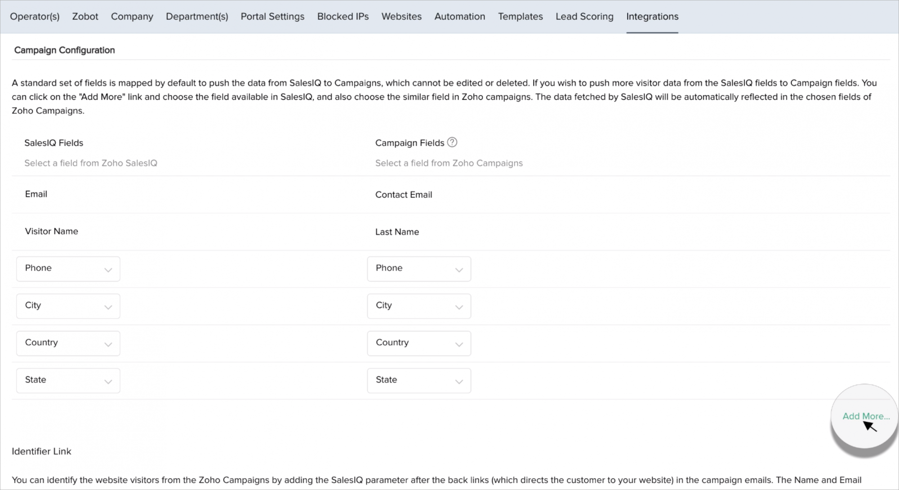Select the Templates tab
This screenshot has height=490, width=899.
click(520, 17)
